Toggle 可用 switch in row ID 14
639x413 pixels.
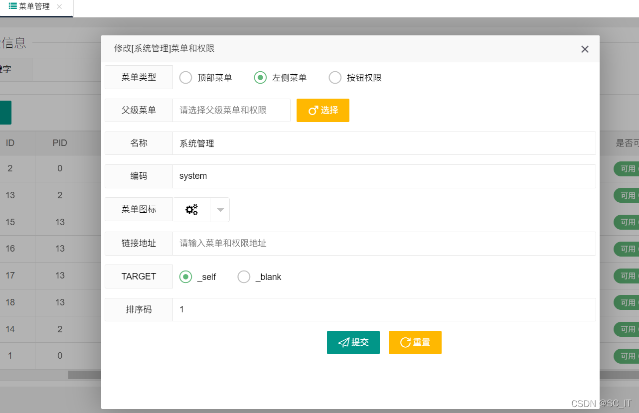click(x=626, y=329)
